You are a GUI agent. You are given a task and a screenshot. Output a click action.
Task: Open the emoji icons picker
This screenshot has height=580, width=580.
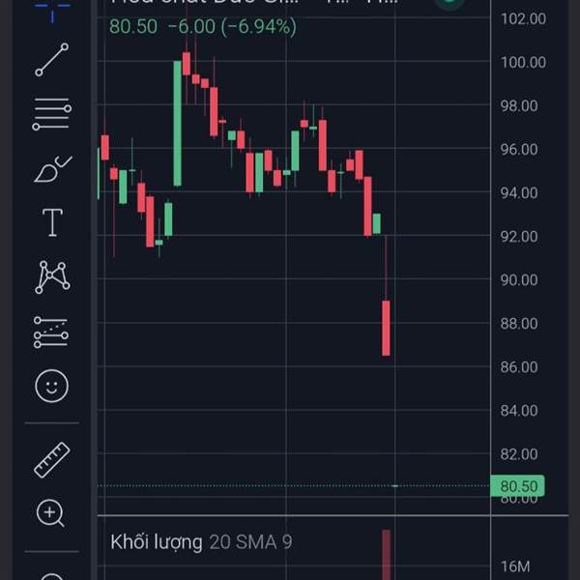[52, 387]
